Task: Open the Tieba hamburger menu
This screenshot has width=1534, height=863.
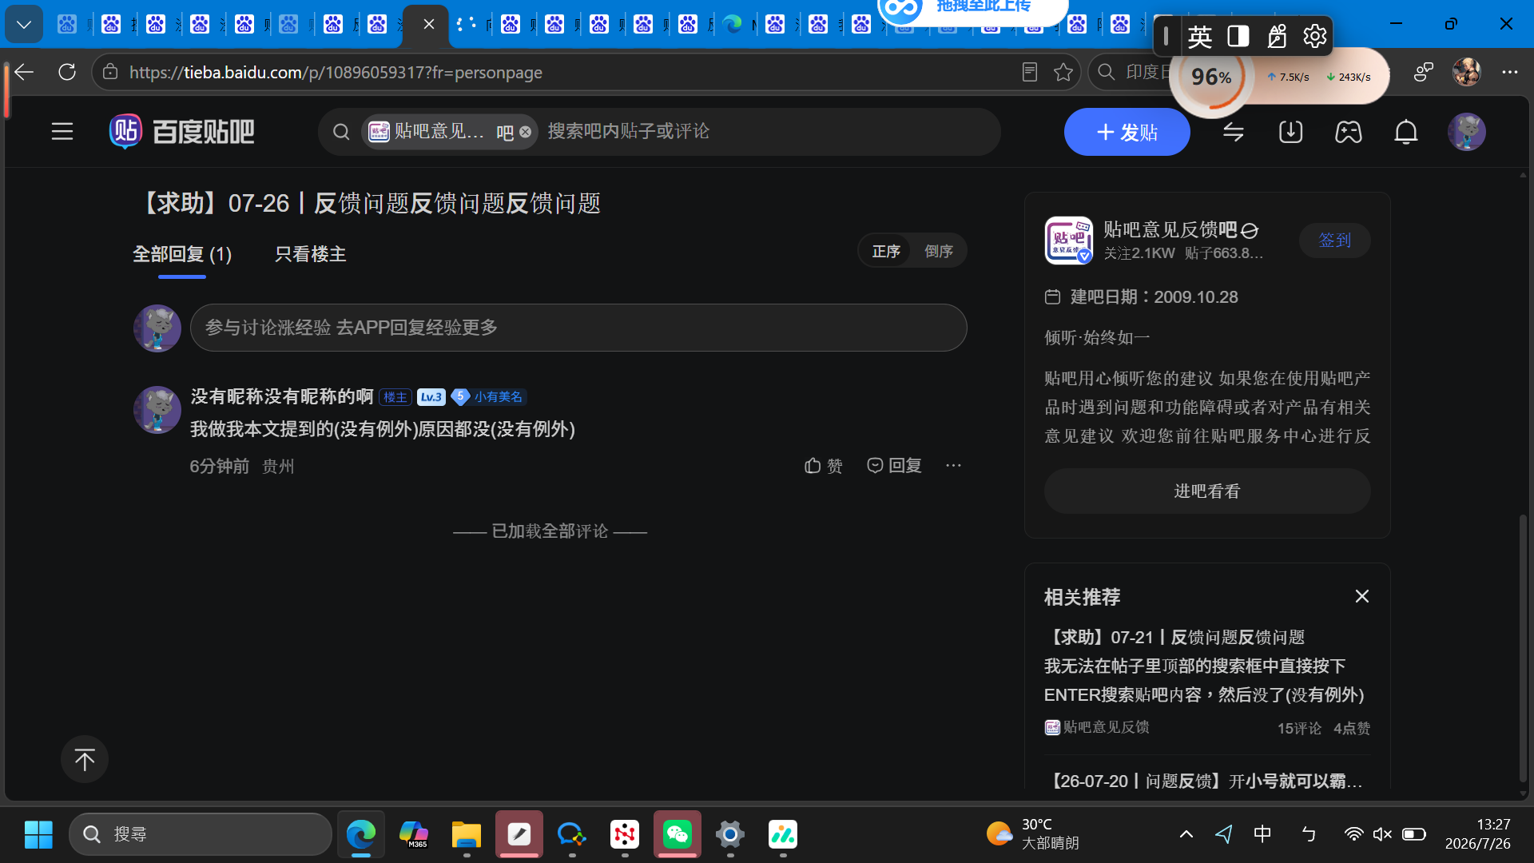Action: [x=62, y=132]
